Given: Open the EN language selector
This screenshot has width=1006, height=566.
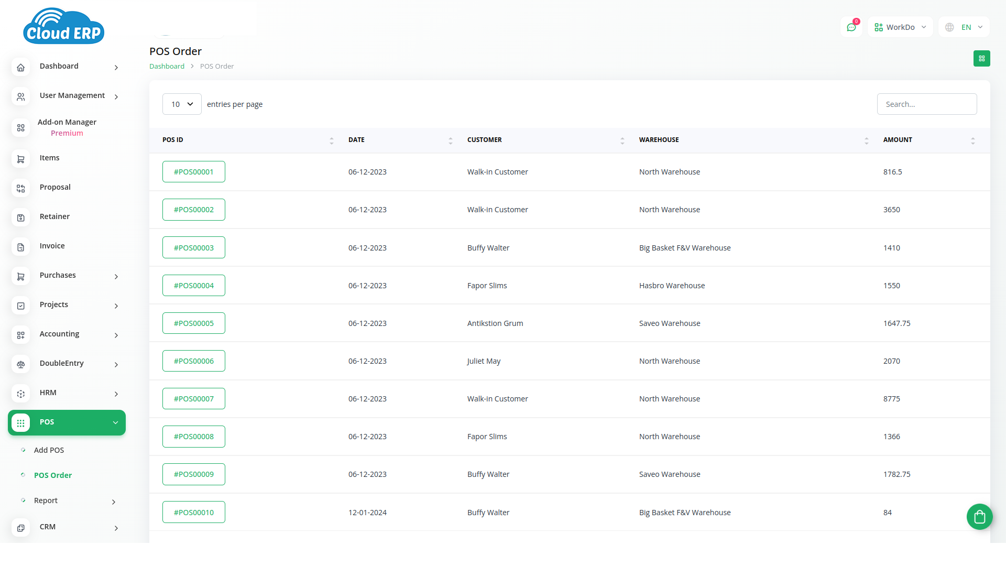Looking at the screenshot, I should pos(964,27).
